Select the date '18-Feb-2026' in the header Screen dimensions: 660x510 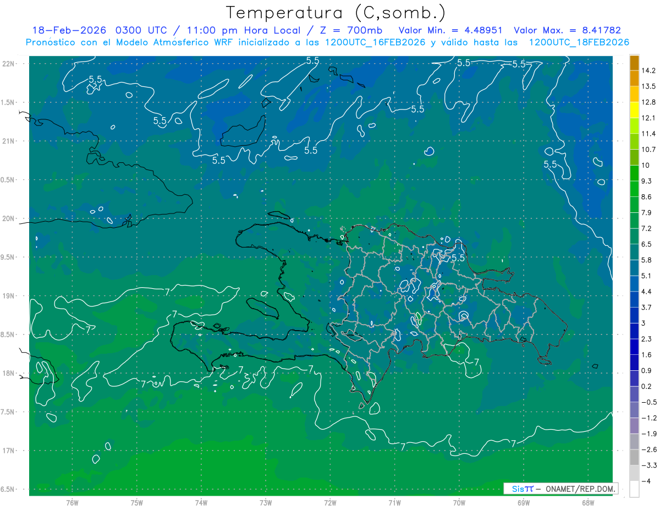[70, 30]
